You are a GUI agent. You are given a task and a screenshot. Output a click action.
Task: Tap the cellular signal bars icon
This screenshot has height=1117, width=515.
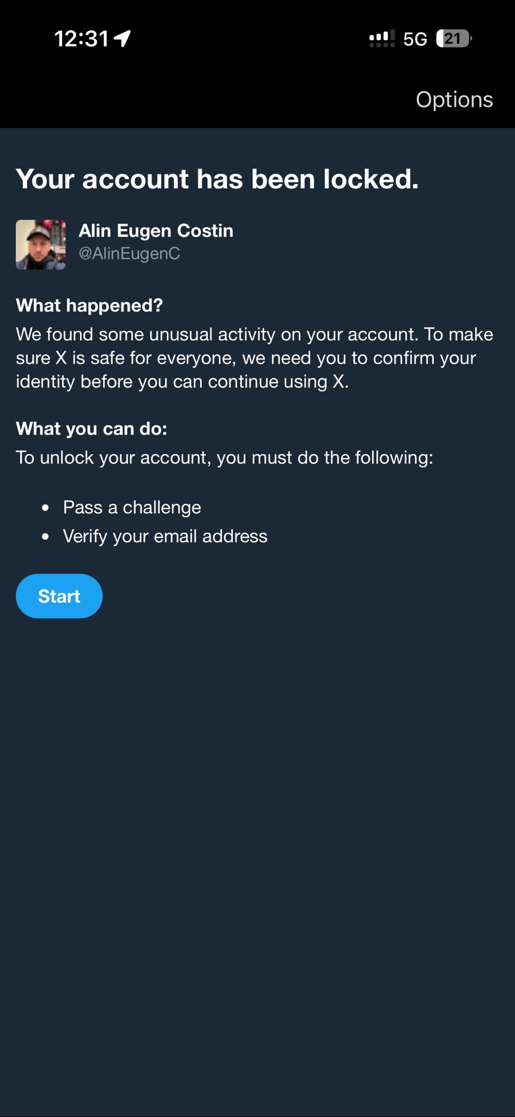[x=381, y=39]
